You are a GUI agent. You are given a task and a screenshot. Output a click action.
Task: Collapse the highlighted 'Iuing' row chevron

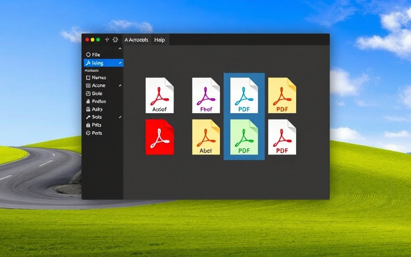click(x=120, y=63)
